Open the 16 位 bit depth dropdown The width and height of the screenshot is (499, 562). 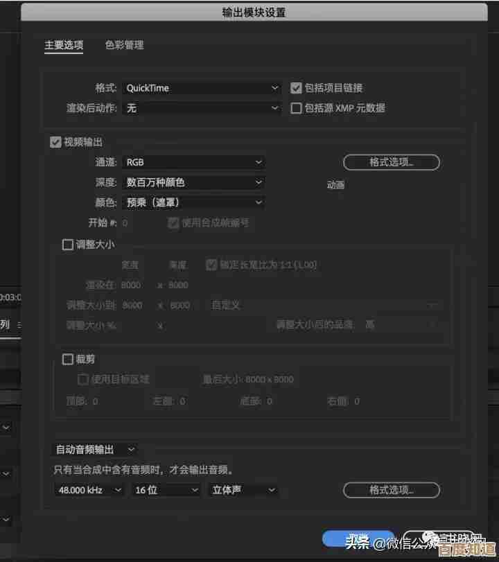coord(165,490)
